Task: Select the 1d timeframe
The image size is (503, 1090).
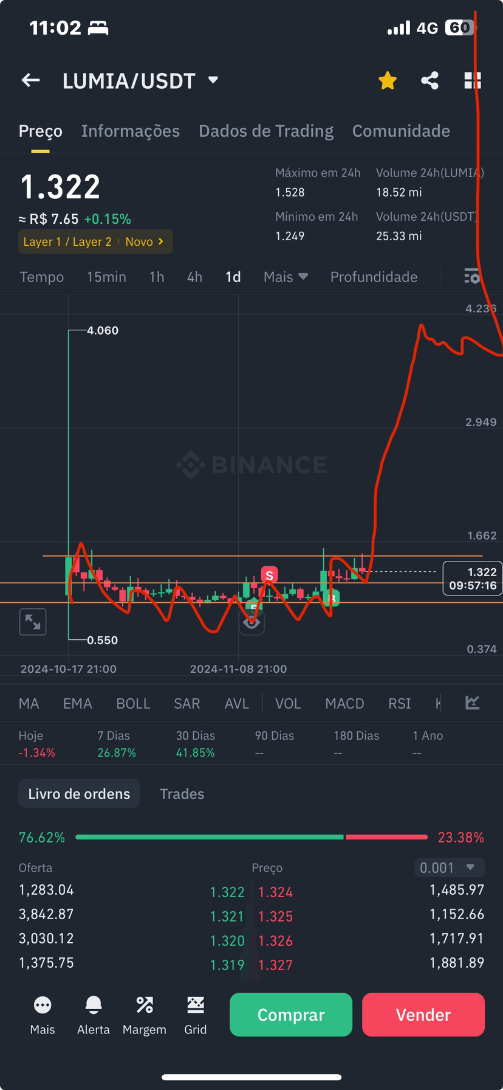Action: pos(233,277)
